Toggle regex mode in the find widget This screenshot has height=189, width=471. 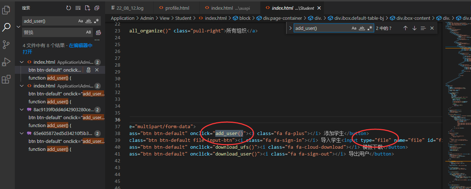click(370, 28)
